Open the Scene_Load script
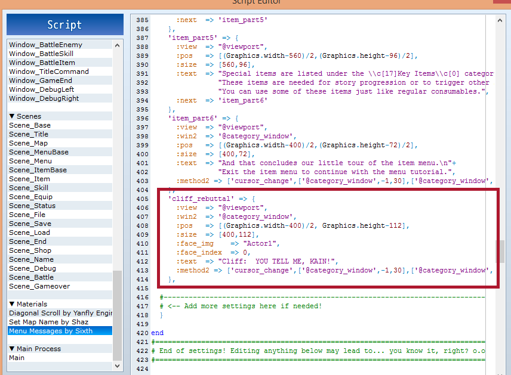 pos(60,233)
